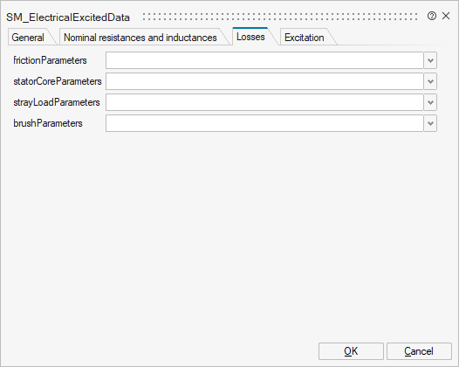
Task: Focus the brushParameters input field
Action: tap(264, 123)
